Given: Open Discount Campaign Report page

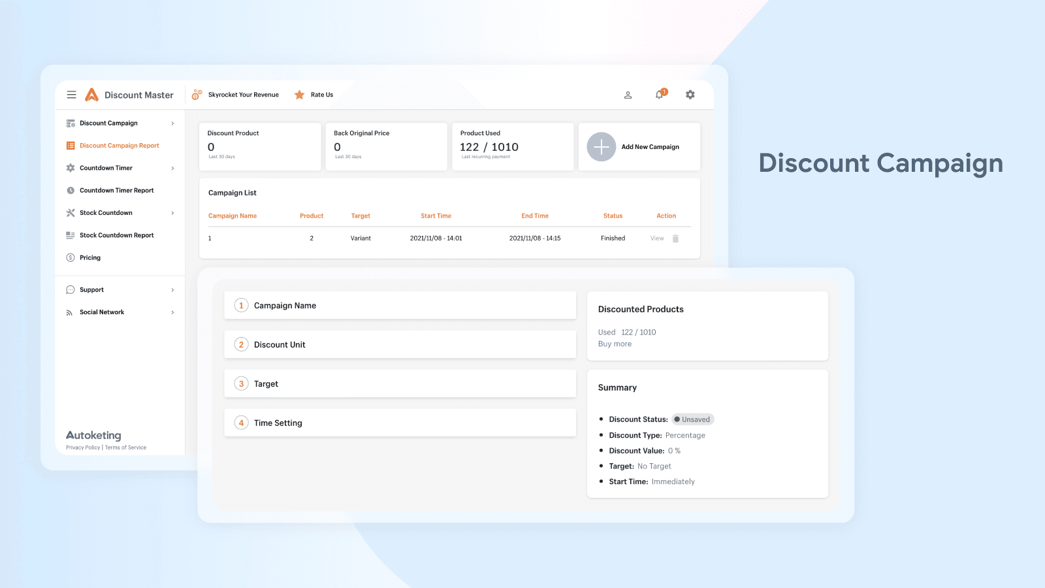Looking at the screenshot, I should coord(120,146).
